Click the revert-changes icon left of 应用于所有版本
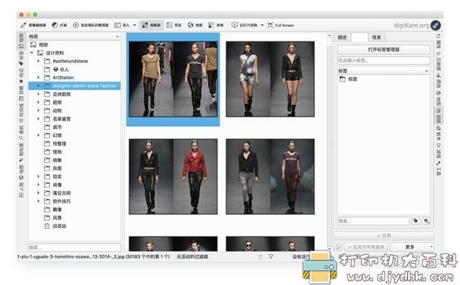 pos(338,247)
